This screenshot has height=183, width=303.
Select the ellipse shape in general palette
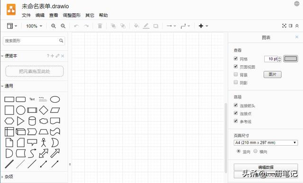coord(55,99)
